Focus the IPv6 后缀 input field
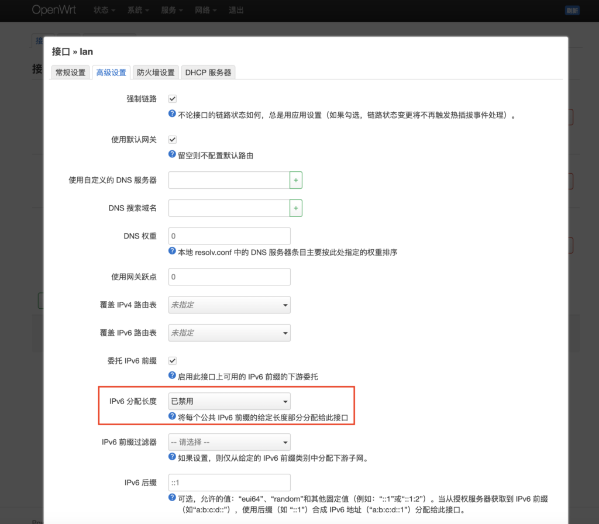The width and height of the screenshot is (599, 524). click(229, 482)
